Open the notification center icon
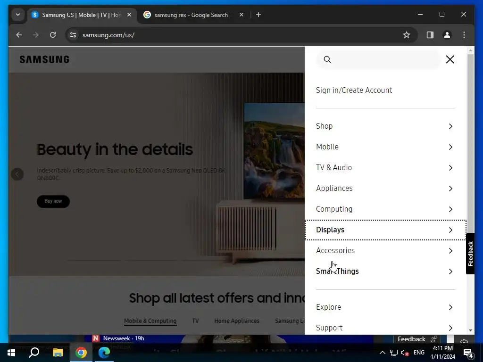The width and height of the screenshot is (483, 362). pyautogui.click(x=468, y=353)
